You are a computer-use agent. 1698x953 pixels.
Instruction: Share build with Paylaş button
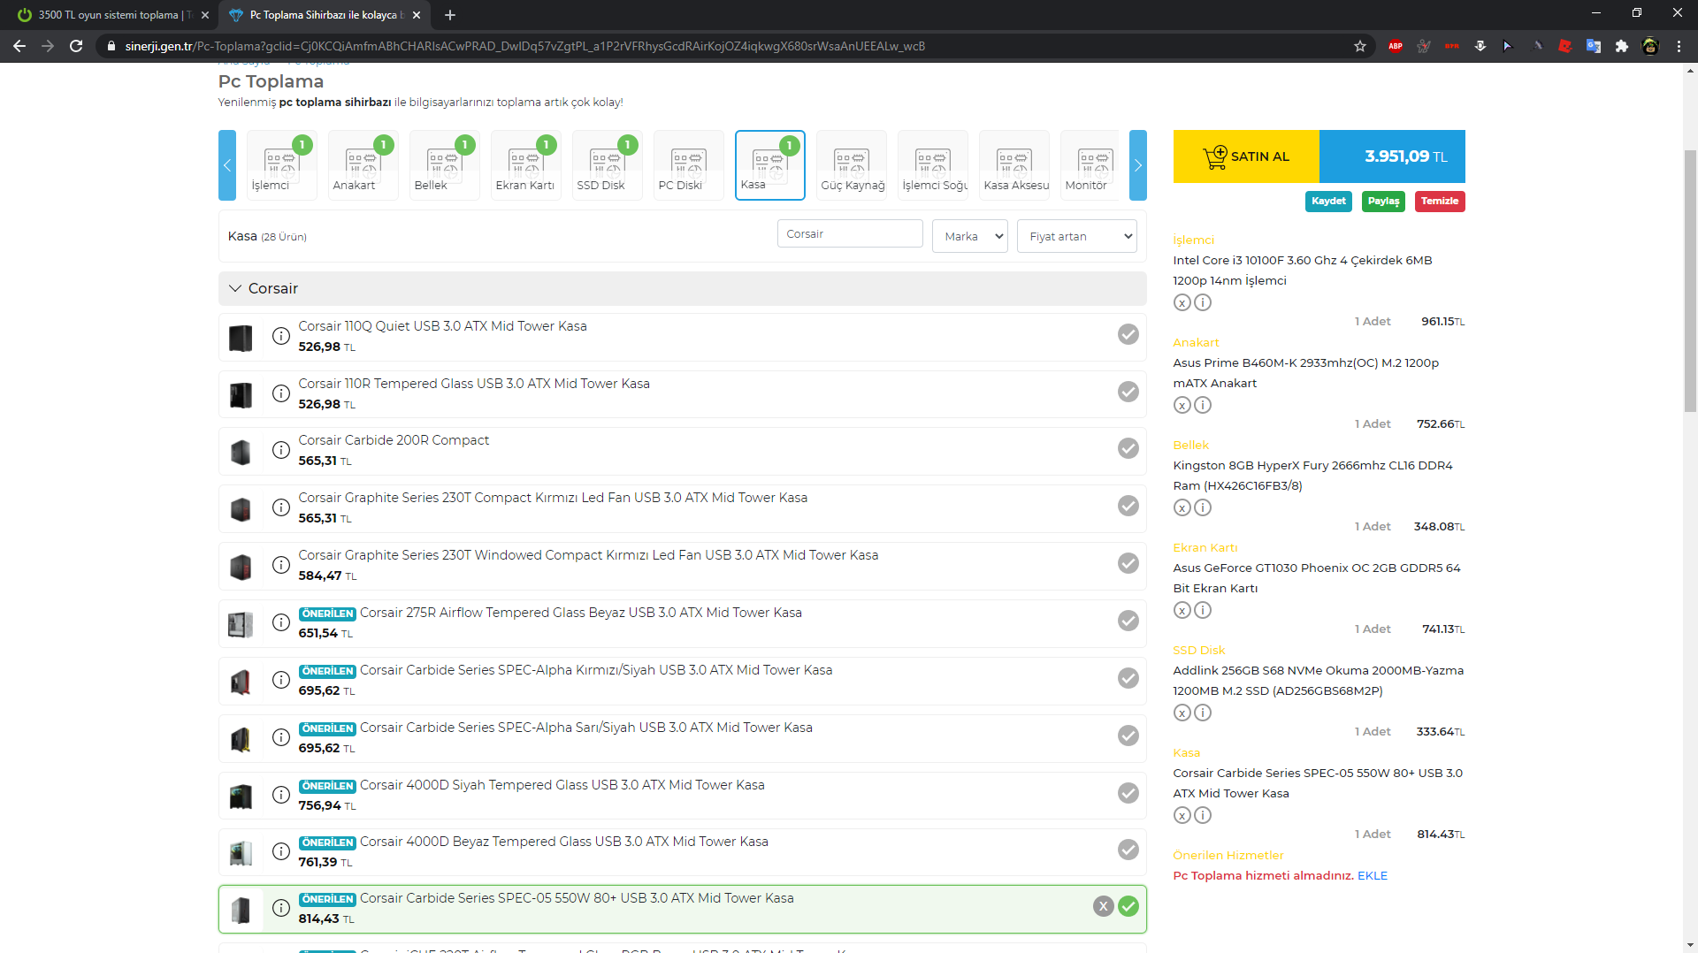[x=1384, y=202]
